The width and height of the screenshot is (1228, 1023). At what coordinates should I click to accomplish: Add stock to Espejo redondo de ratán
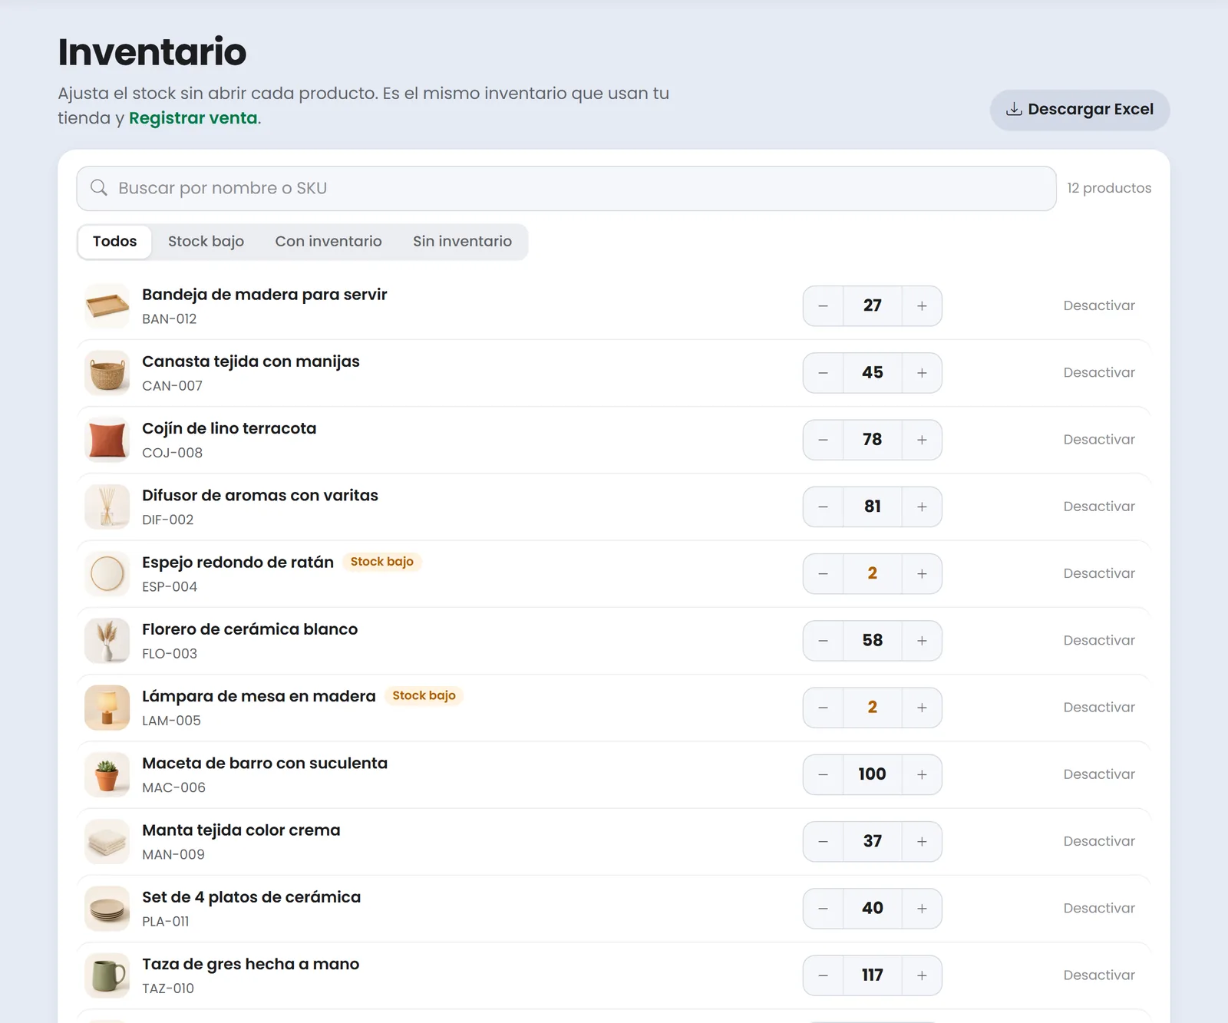[922, 574]
